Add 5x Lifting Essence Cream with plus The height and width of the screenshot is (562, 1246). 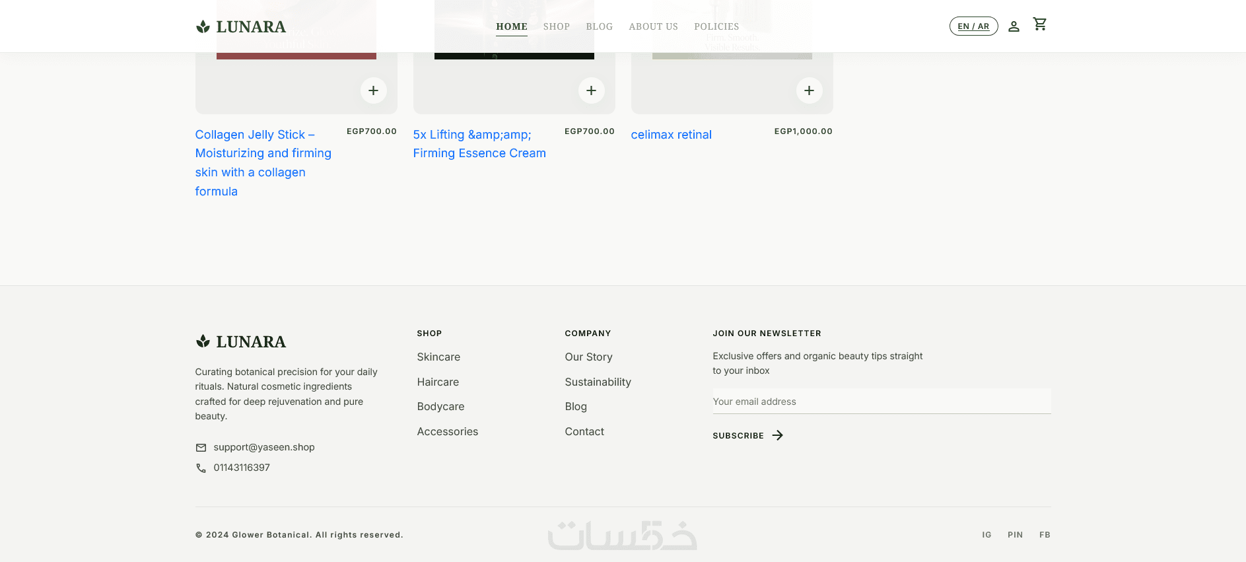coord(592,90)
